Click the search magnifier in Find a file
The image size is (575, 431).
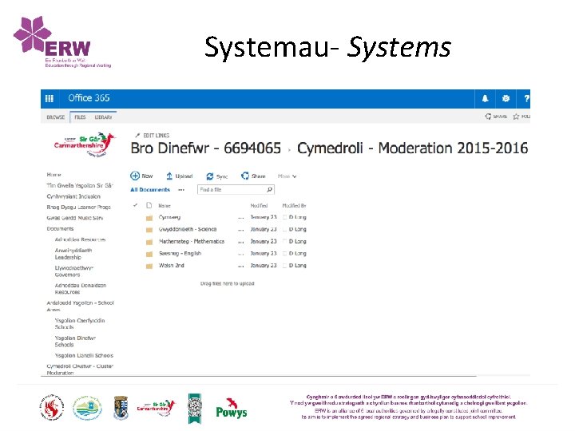click(x=269, y=189)
